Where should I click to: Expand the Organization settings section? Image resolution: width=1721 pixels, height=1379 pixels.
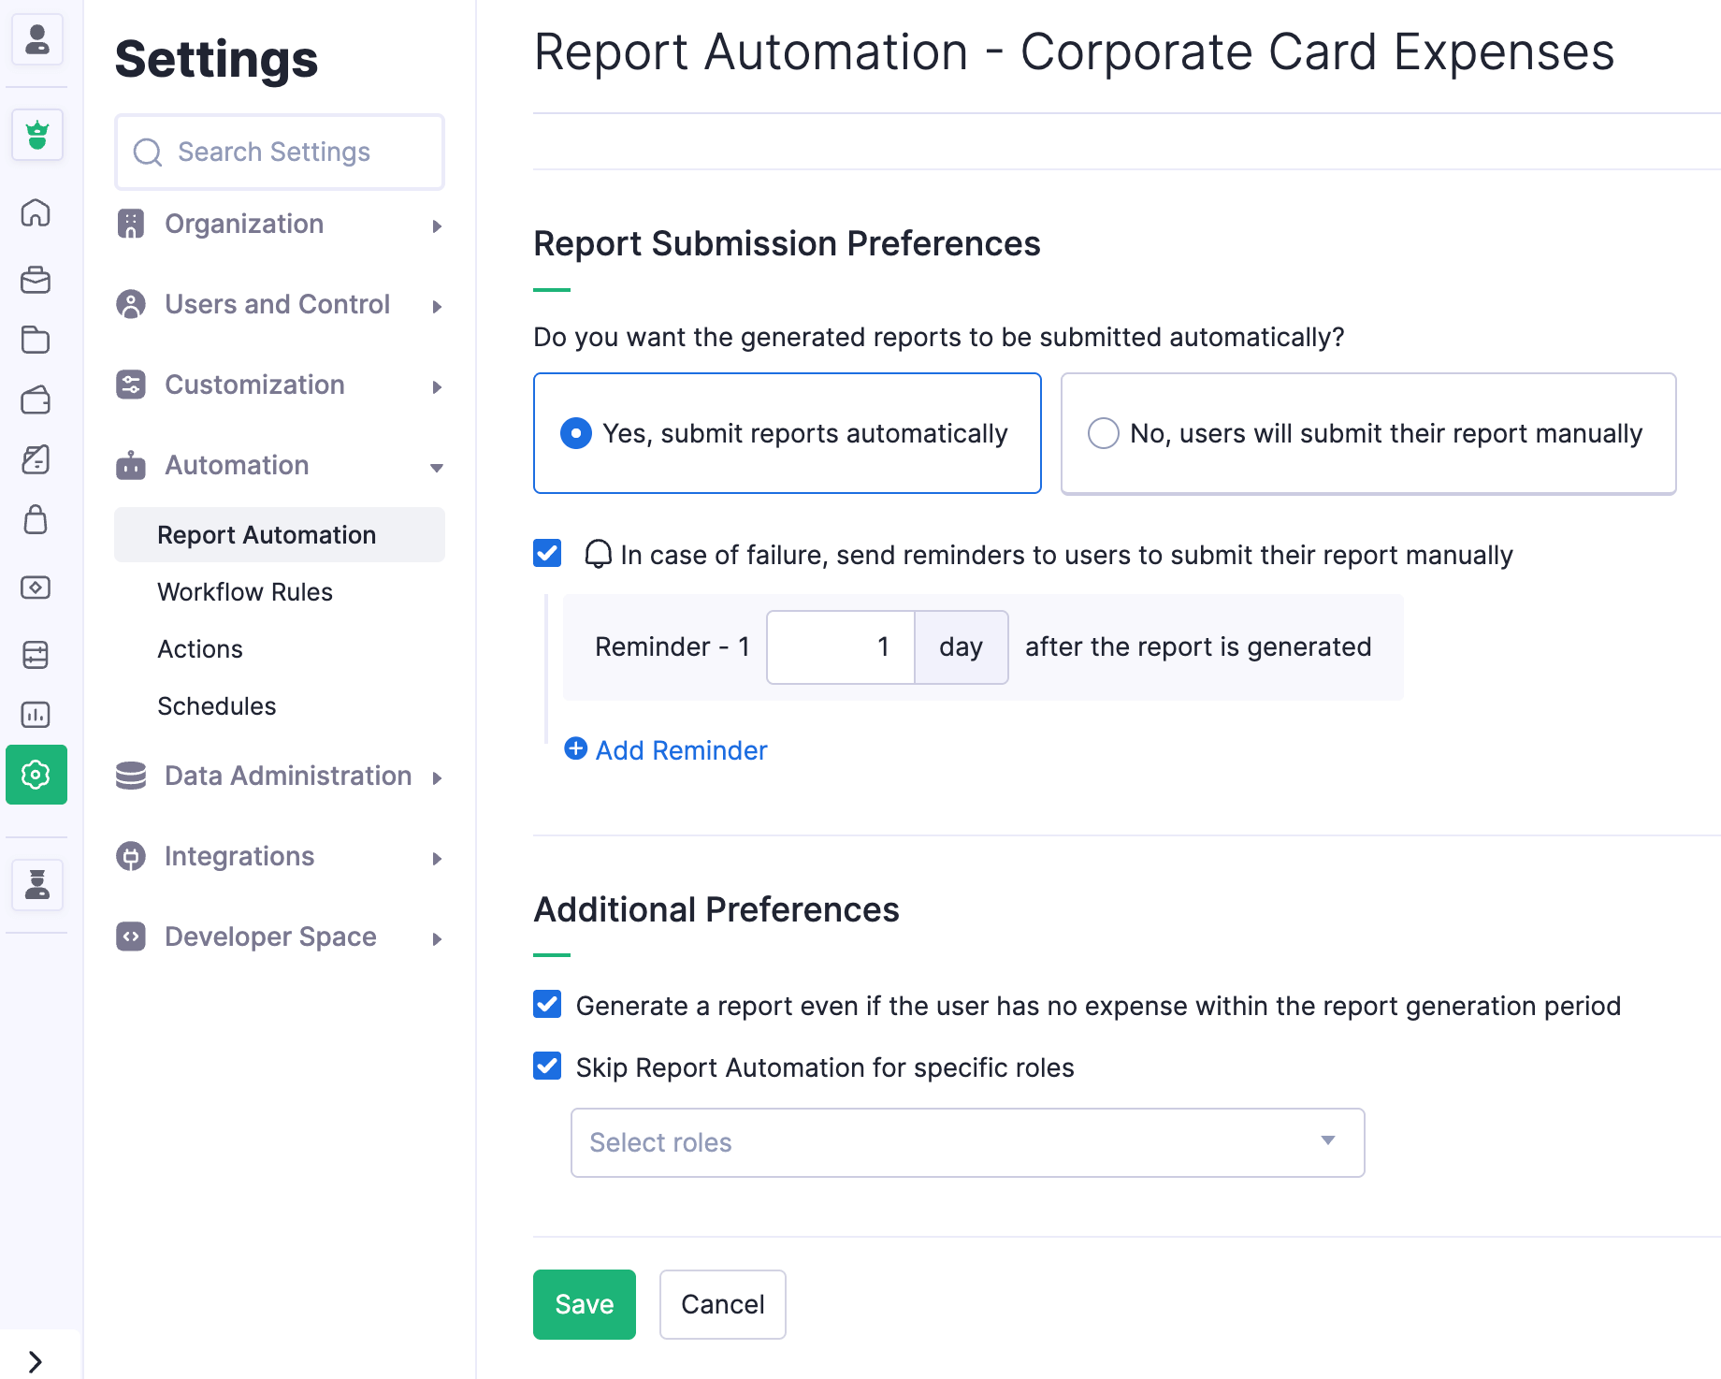point(279,225)
